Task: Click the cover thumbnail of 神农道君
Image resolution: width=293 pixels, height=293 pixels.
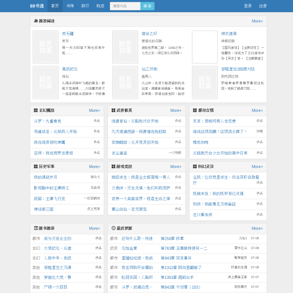Action: (x=205, y=47)
